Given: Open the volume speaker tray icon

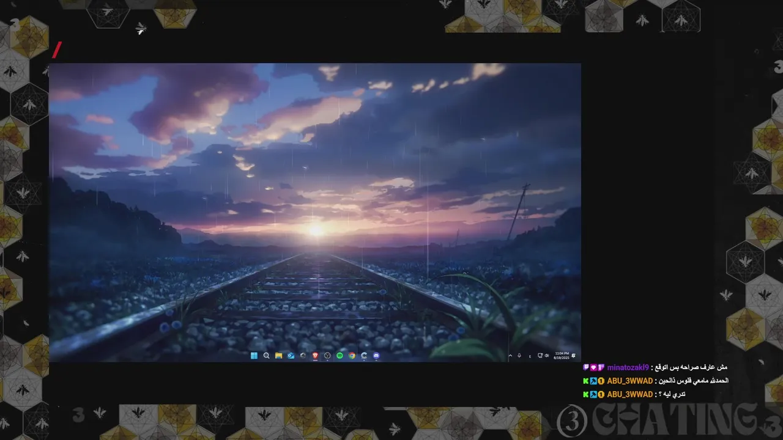Looking at the screenshot, I should pos(547,356).
